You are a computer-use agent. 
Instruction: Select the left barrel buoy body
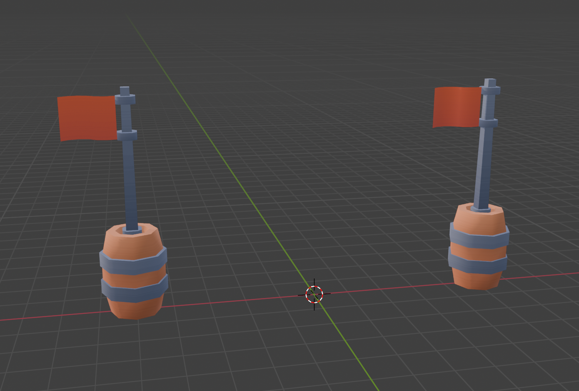pyautogui.click(x=133, y=272)
